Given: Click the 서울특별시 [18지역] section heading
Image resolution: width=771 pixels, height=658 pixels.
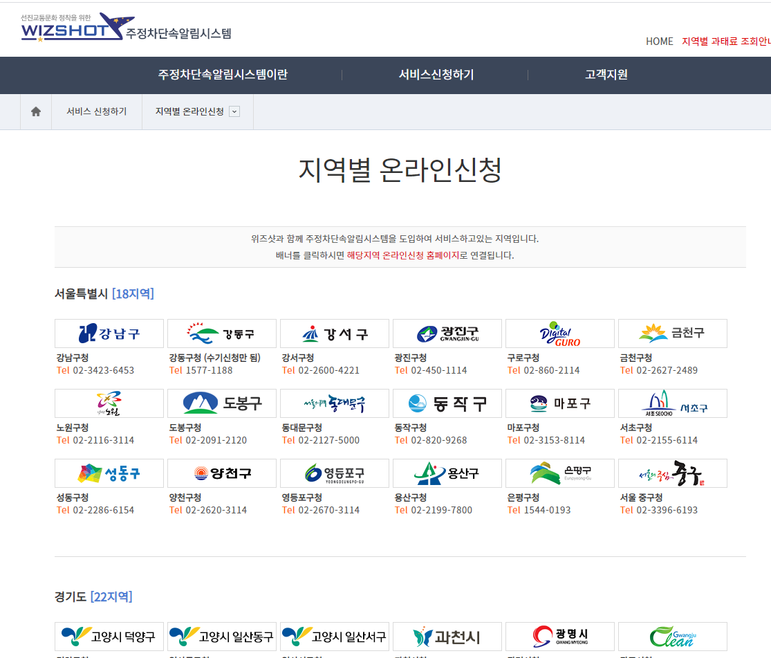Looking at the screenshot, I should coord(104,294).
